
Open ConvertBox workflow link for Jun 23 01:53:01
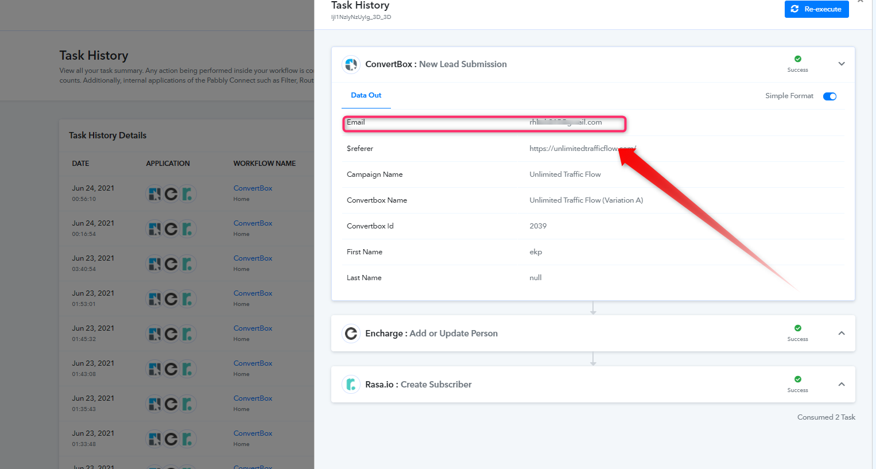(x=253, y=293)
